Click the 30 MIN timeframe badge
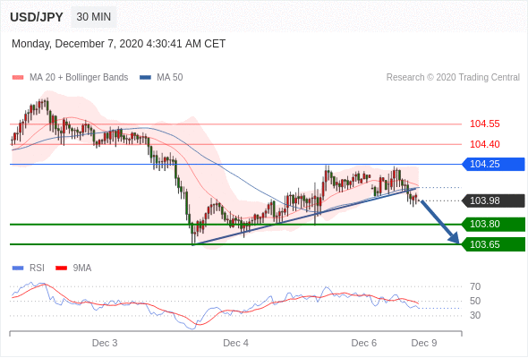 pyautogui.click(x=94, y=17)
